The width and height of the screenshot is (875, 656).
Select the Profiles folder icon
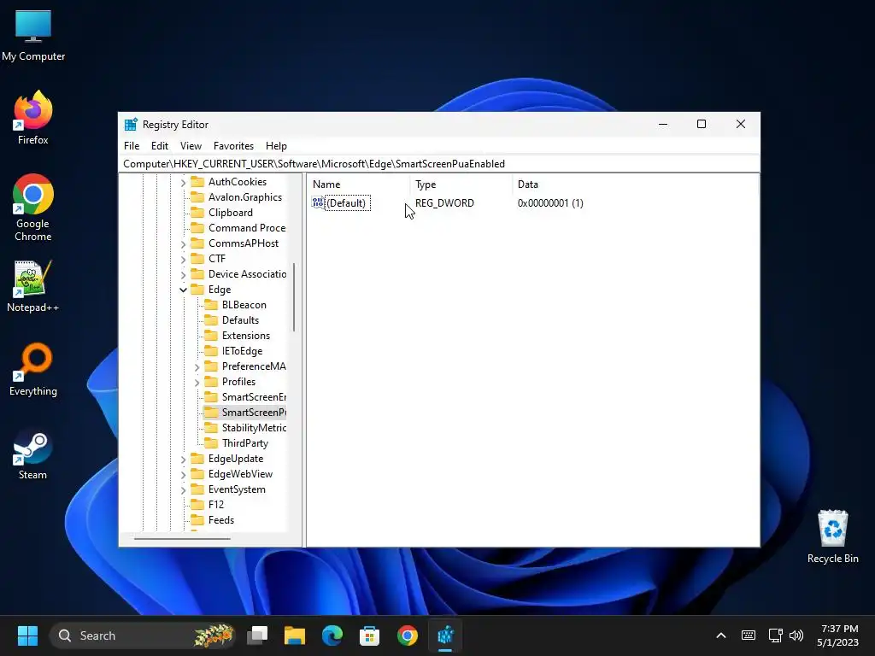pos(211,382)
